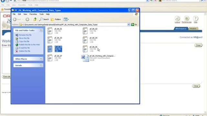The height and width of the screenshot is (116, 207).
Task: Open the Explorer View menu
Action: coord(25,14)
